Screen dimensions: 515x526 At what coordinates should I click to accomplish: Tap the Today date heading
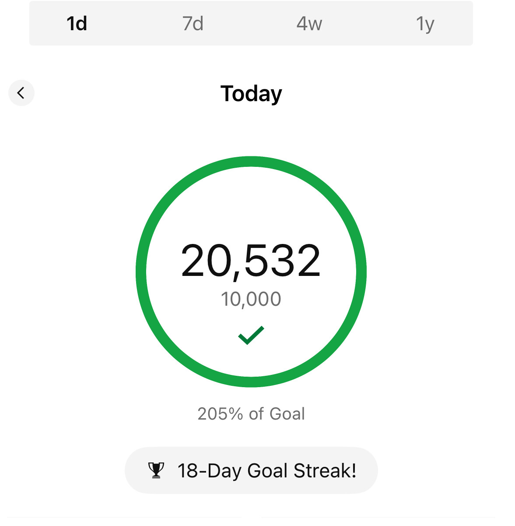[251, 94]
